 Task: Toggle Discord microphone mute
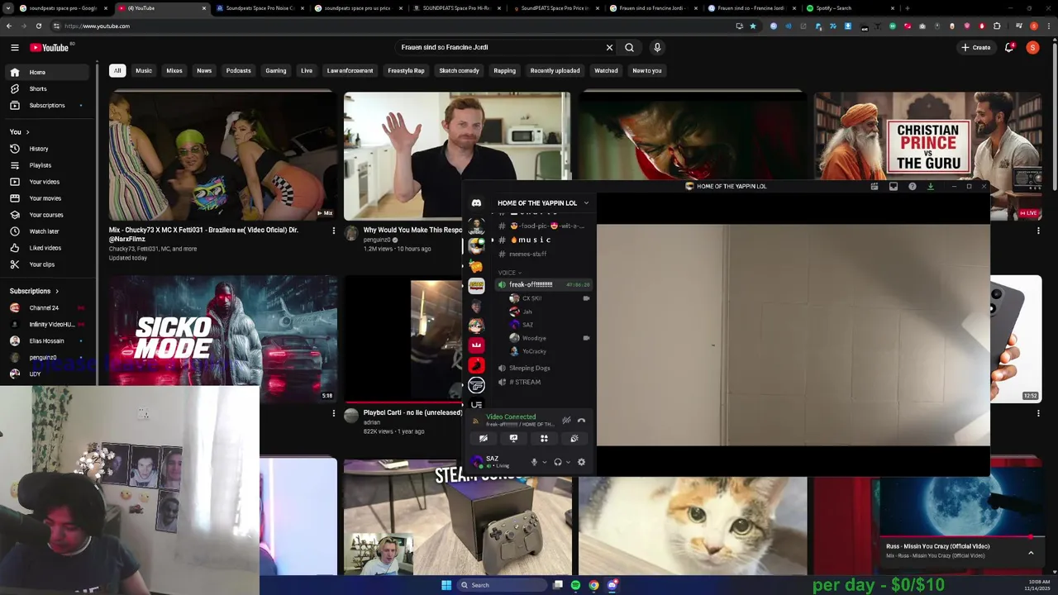(x=534, y=462)
